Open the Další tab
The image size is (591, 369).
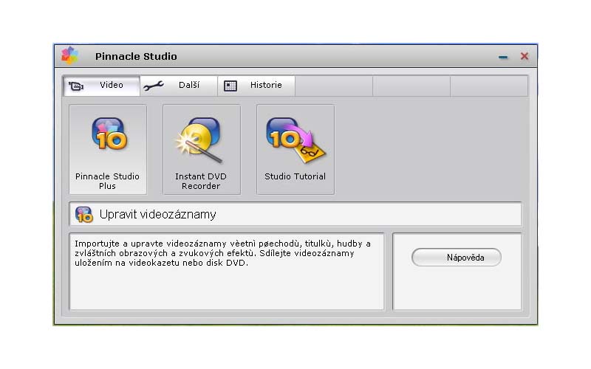click(x=189, y=86)
